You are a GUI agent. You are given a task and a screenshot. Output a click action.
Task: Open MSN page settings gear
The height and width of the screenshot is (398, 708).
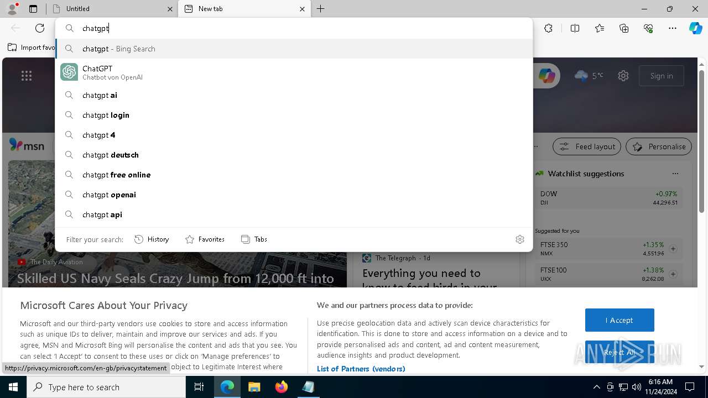(x=623, y=76)
